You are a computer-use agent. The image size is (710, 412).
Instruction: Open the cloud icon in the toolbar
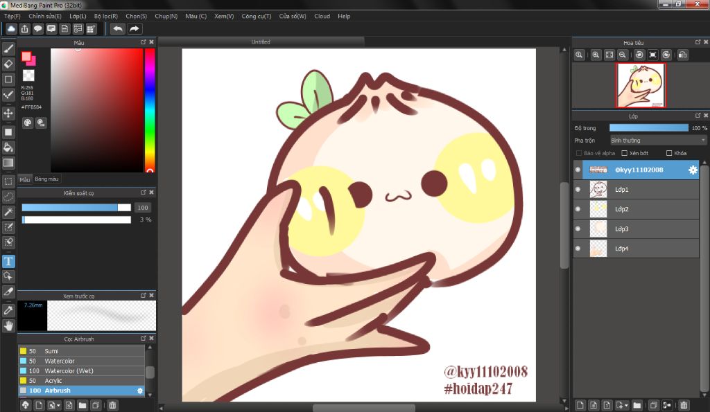click(x=11, y=29)
